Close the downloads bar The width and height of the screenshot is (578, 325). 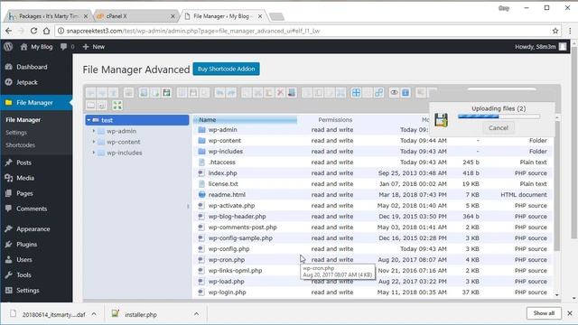[x=570, y=313]
